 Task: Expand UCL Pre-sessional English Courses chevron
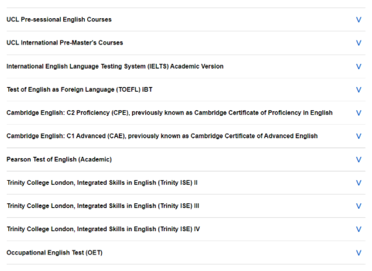359,20
